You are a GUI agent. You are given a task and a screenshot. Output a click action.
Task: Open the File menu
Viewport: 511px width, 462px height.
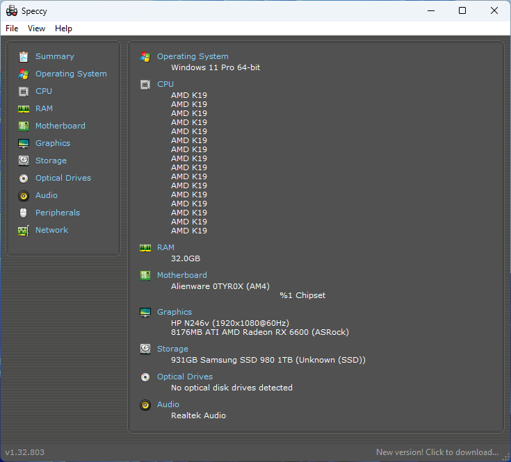pyautogui.click(x=12, y=28)
